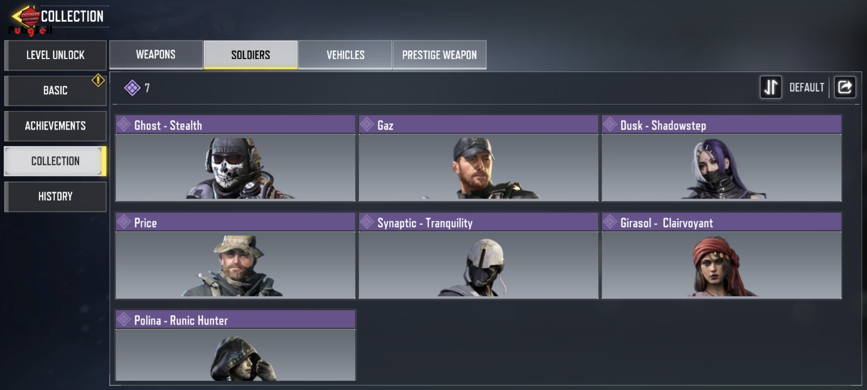Open the Synaptic - Tranquility soldier card
Image resolution: width=867 pixels, height=390 pixels.
pyautogui.click(x=478, y=255)
